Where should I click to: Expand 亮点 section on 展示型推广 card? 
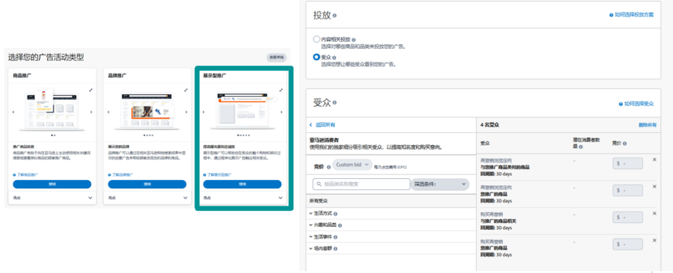pos(280,198)
